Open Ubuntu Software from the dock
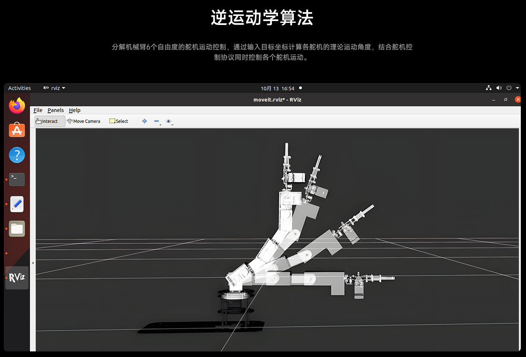The width and height of the screenshot is (526, 357). 17,130
